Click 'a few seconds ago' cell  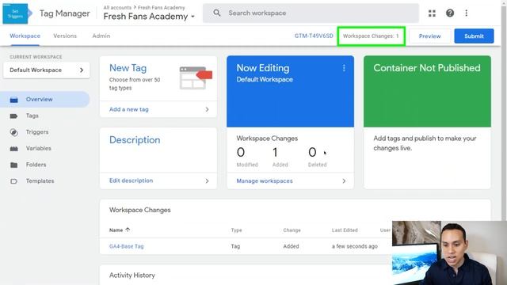click(x=355, y=246)
